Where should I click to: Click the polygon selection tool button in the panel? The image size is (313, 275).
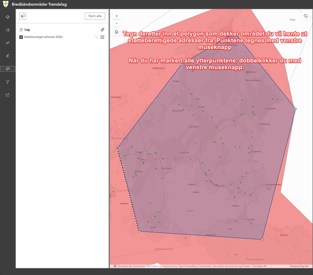(23, 16)
